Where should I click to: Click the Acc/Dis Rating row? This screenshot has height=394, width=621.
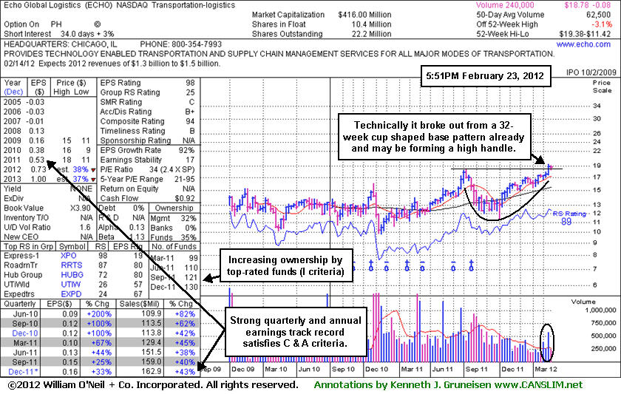147,112
